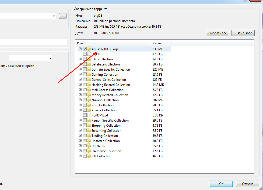This screenshot has width=263, height=190.
Task: Click the Trading Collection folder icon
Action: [89, 136]
